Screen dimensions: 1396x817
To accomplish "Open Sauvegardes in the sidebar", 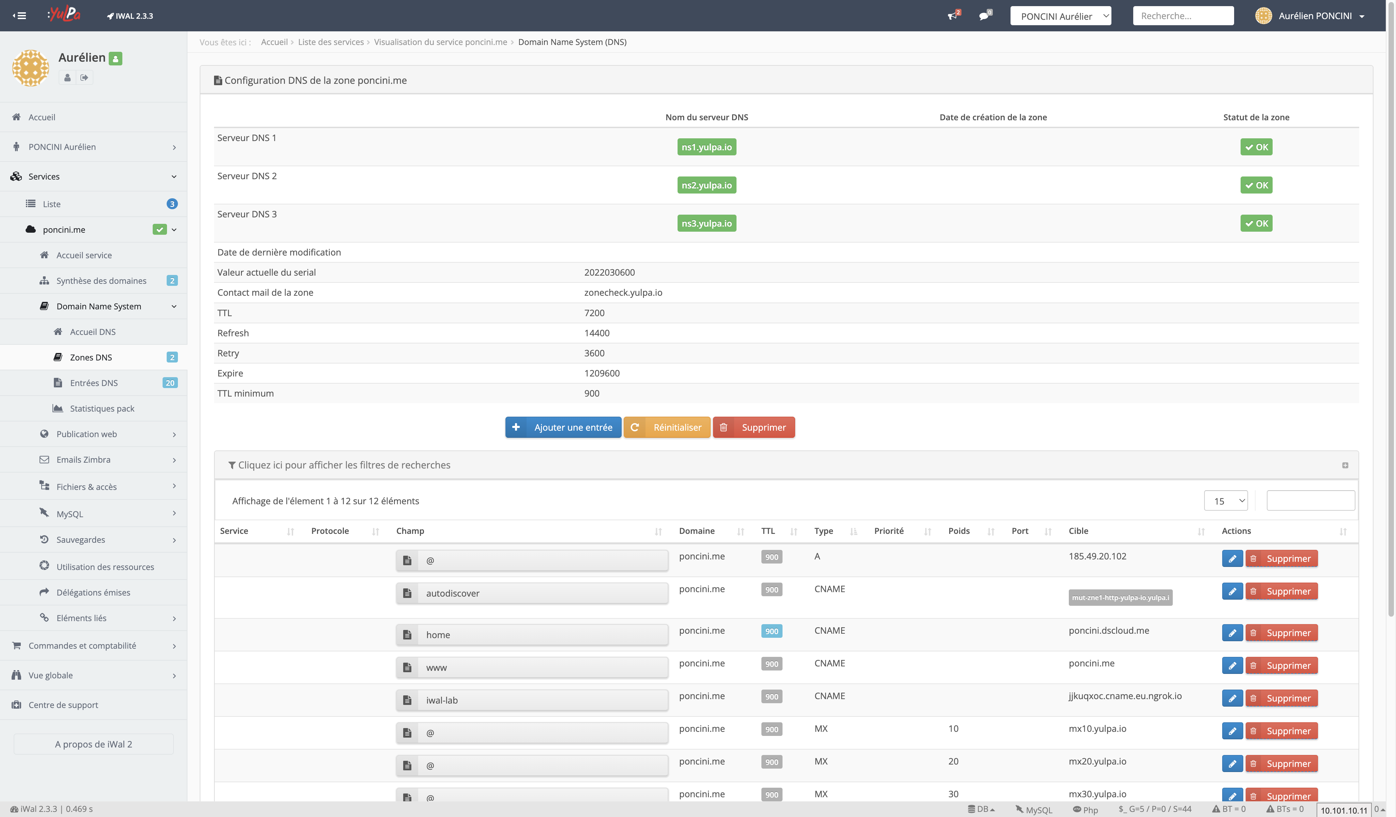I will 94,539.
